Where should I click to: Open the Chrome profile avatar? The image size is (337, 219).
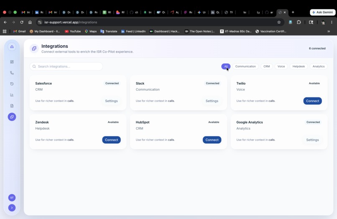point(323,22)
